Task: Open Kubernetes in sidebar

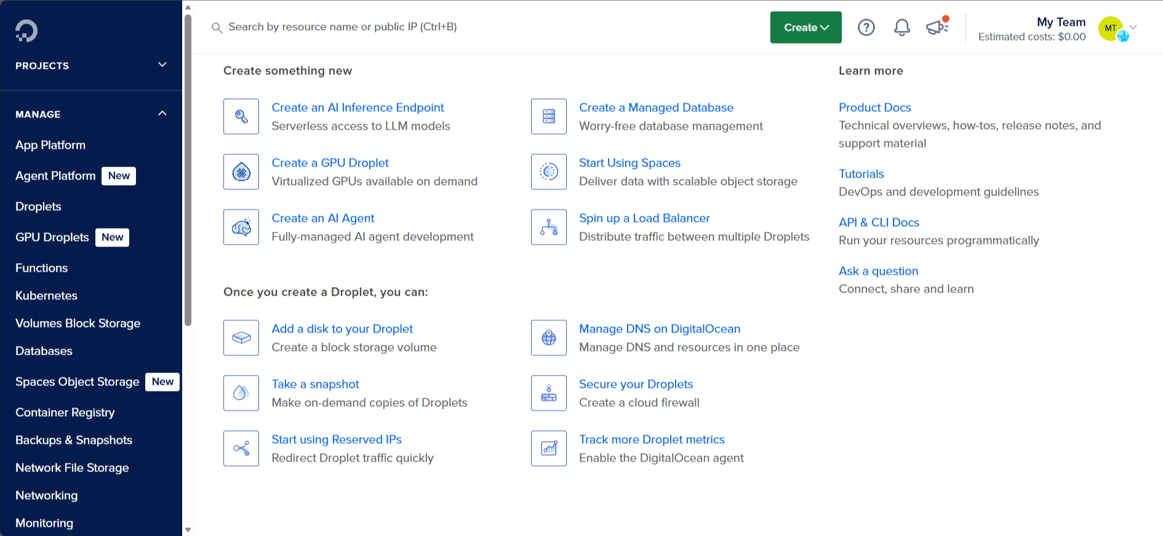Action: click(x=46, y=296)
